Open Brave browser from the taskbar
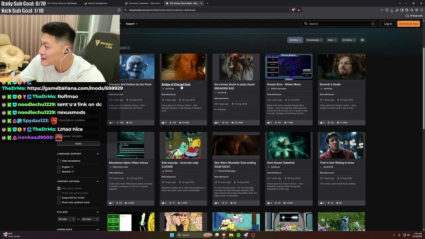 [x=224, y=235]
